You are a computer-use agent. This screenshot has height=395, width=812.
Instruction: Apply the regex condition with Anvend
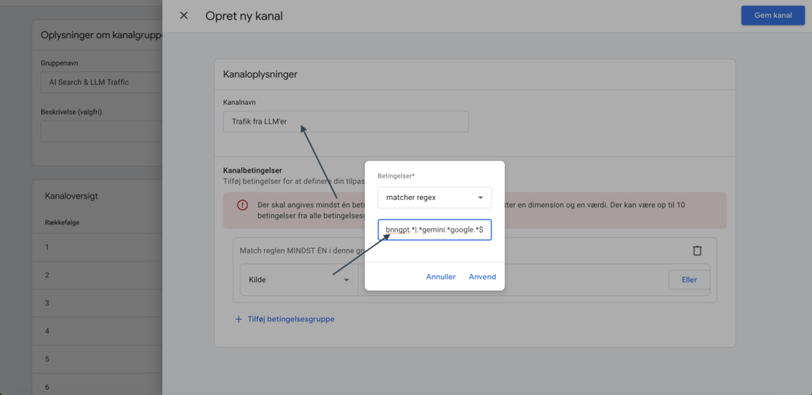click(482, 277)
